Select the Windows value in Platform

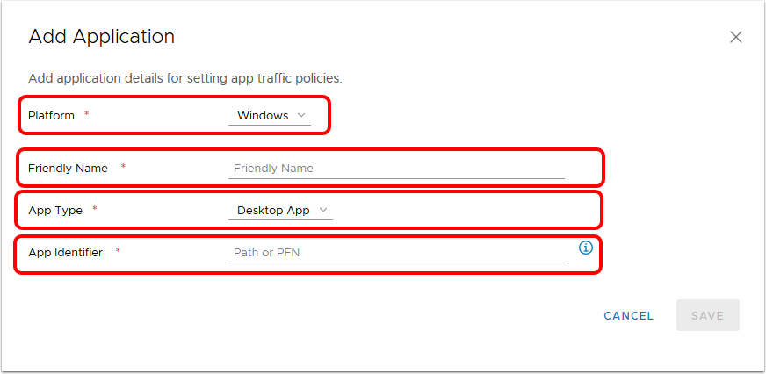click(x=263, y=116)
